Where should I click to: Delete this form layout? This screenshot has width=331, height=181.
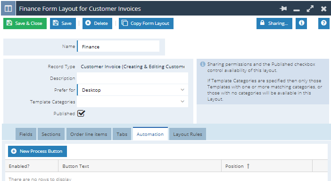tap(97, 23)
